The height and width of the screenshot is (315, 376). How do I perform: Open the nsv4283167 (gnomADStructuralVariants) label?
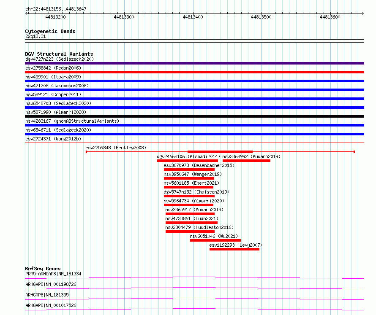[x=72, y=121]
